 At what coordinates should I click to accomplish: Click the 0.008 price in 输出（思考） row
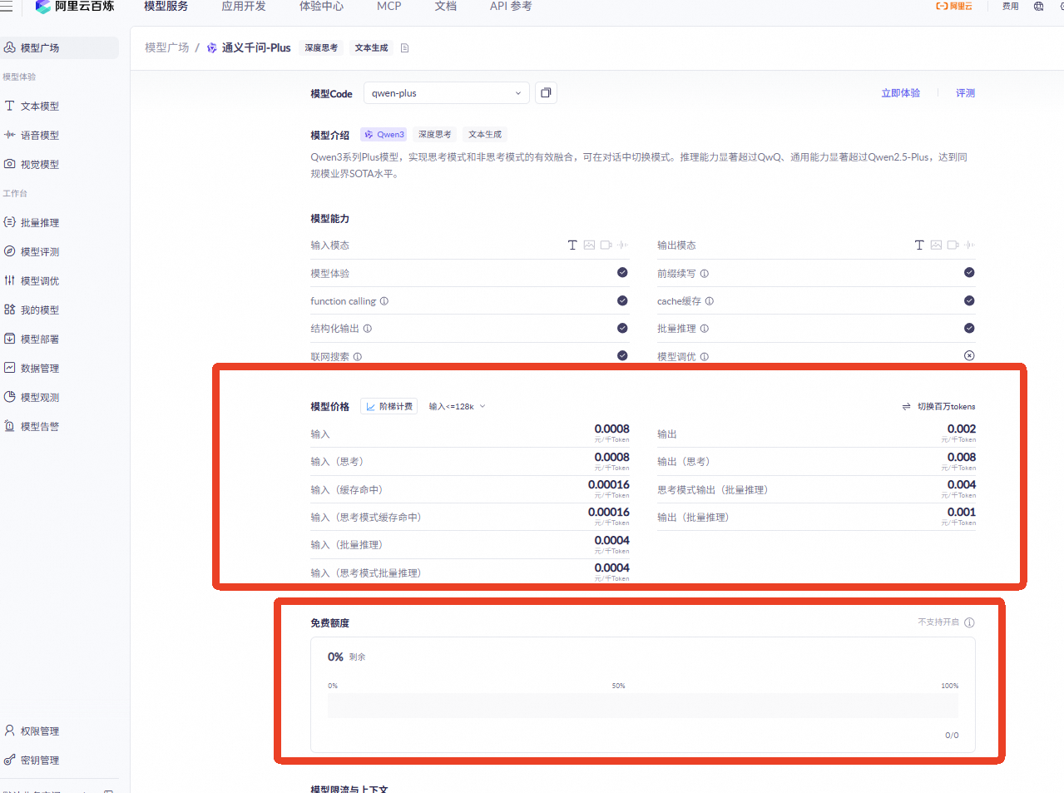pos(961,457)
